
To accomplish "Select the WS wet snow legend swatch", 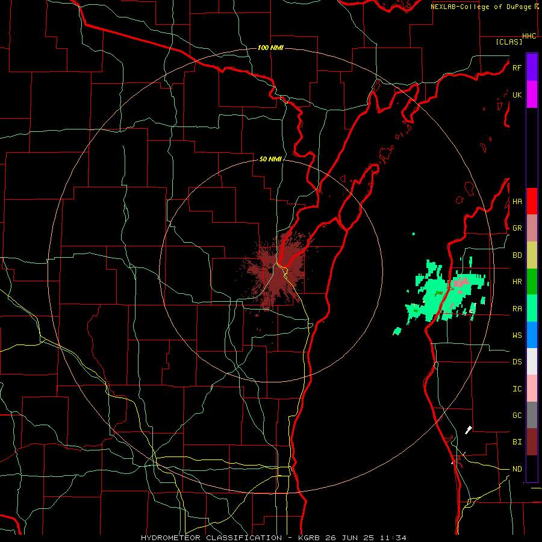I will pyautogui.click(x=532, y=335).
